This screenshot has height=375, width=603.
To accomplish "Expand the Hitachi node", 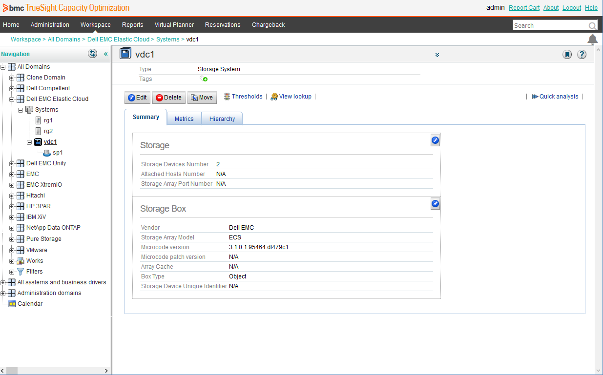I will click(x=12, y=196).
